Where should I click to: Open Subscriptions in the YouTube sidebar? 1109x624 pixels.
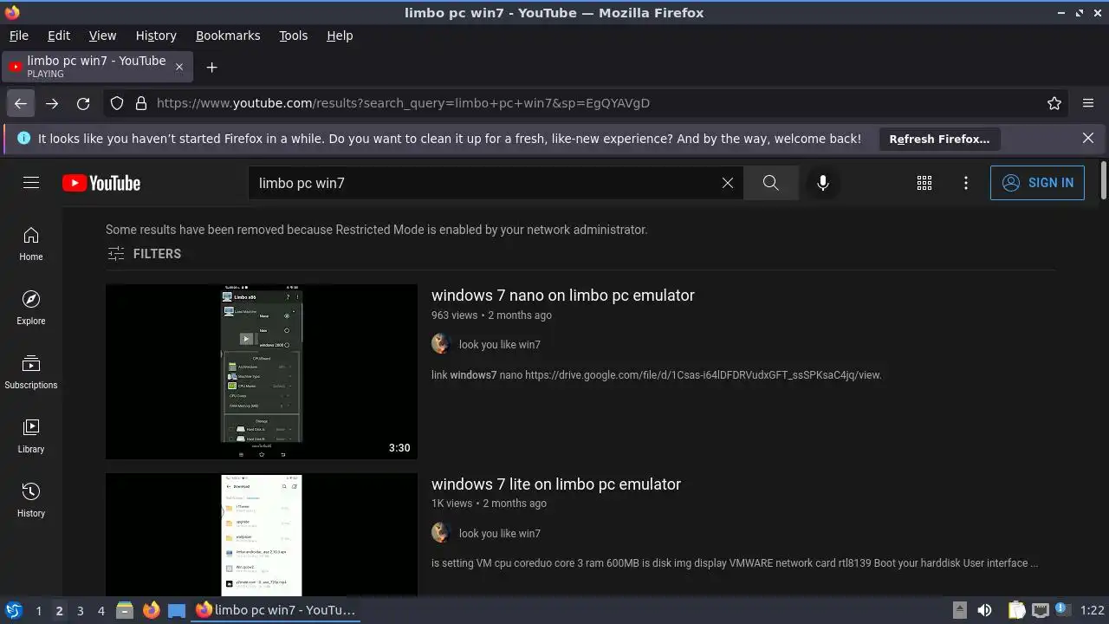[x=31, y=373]
